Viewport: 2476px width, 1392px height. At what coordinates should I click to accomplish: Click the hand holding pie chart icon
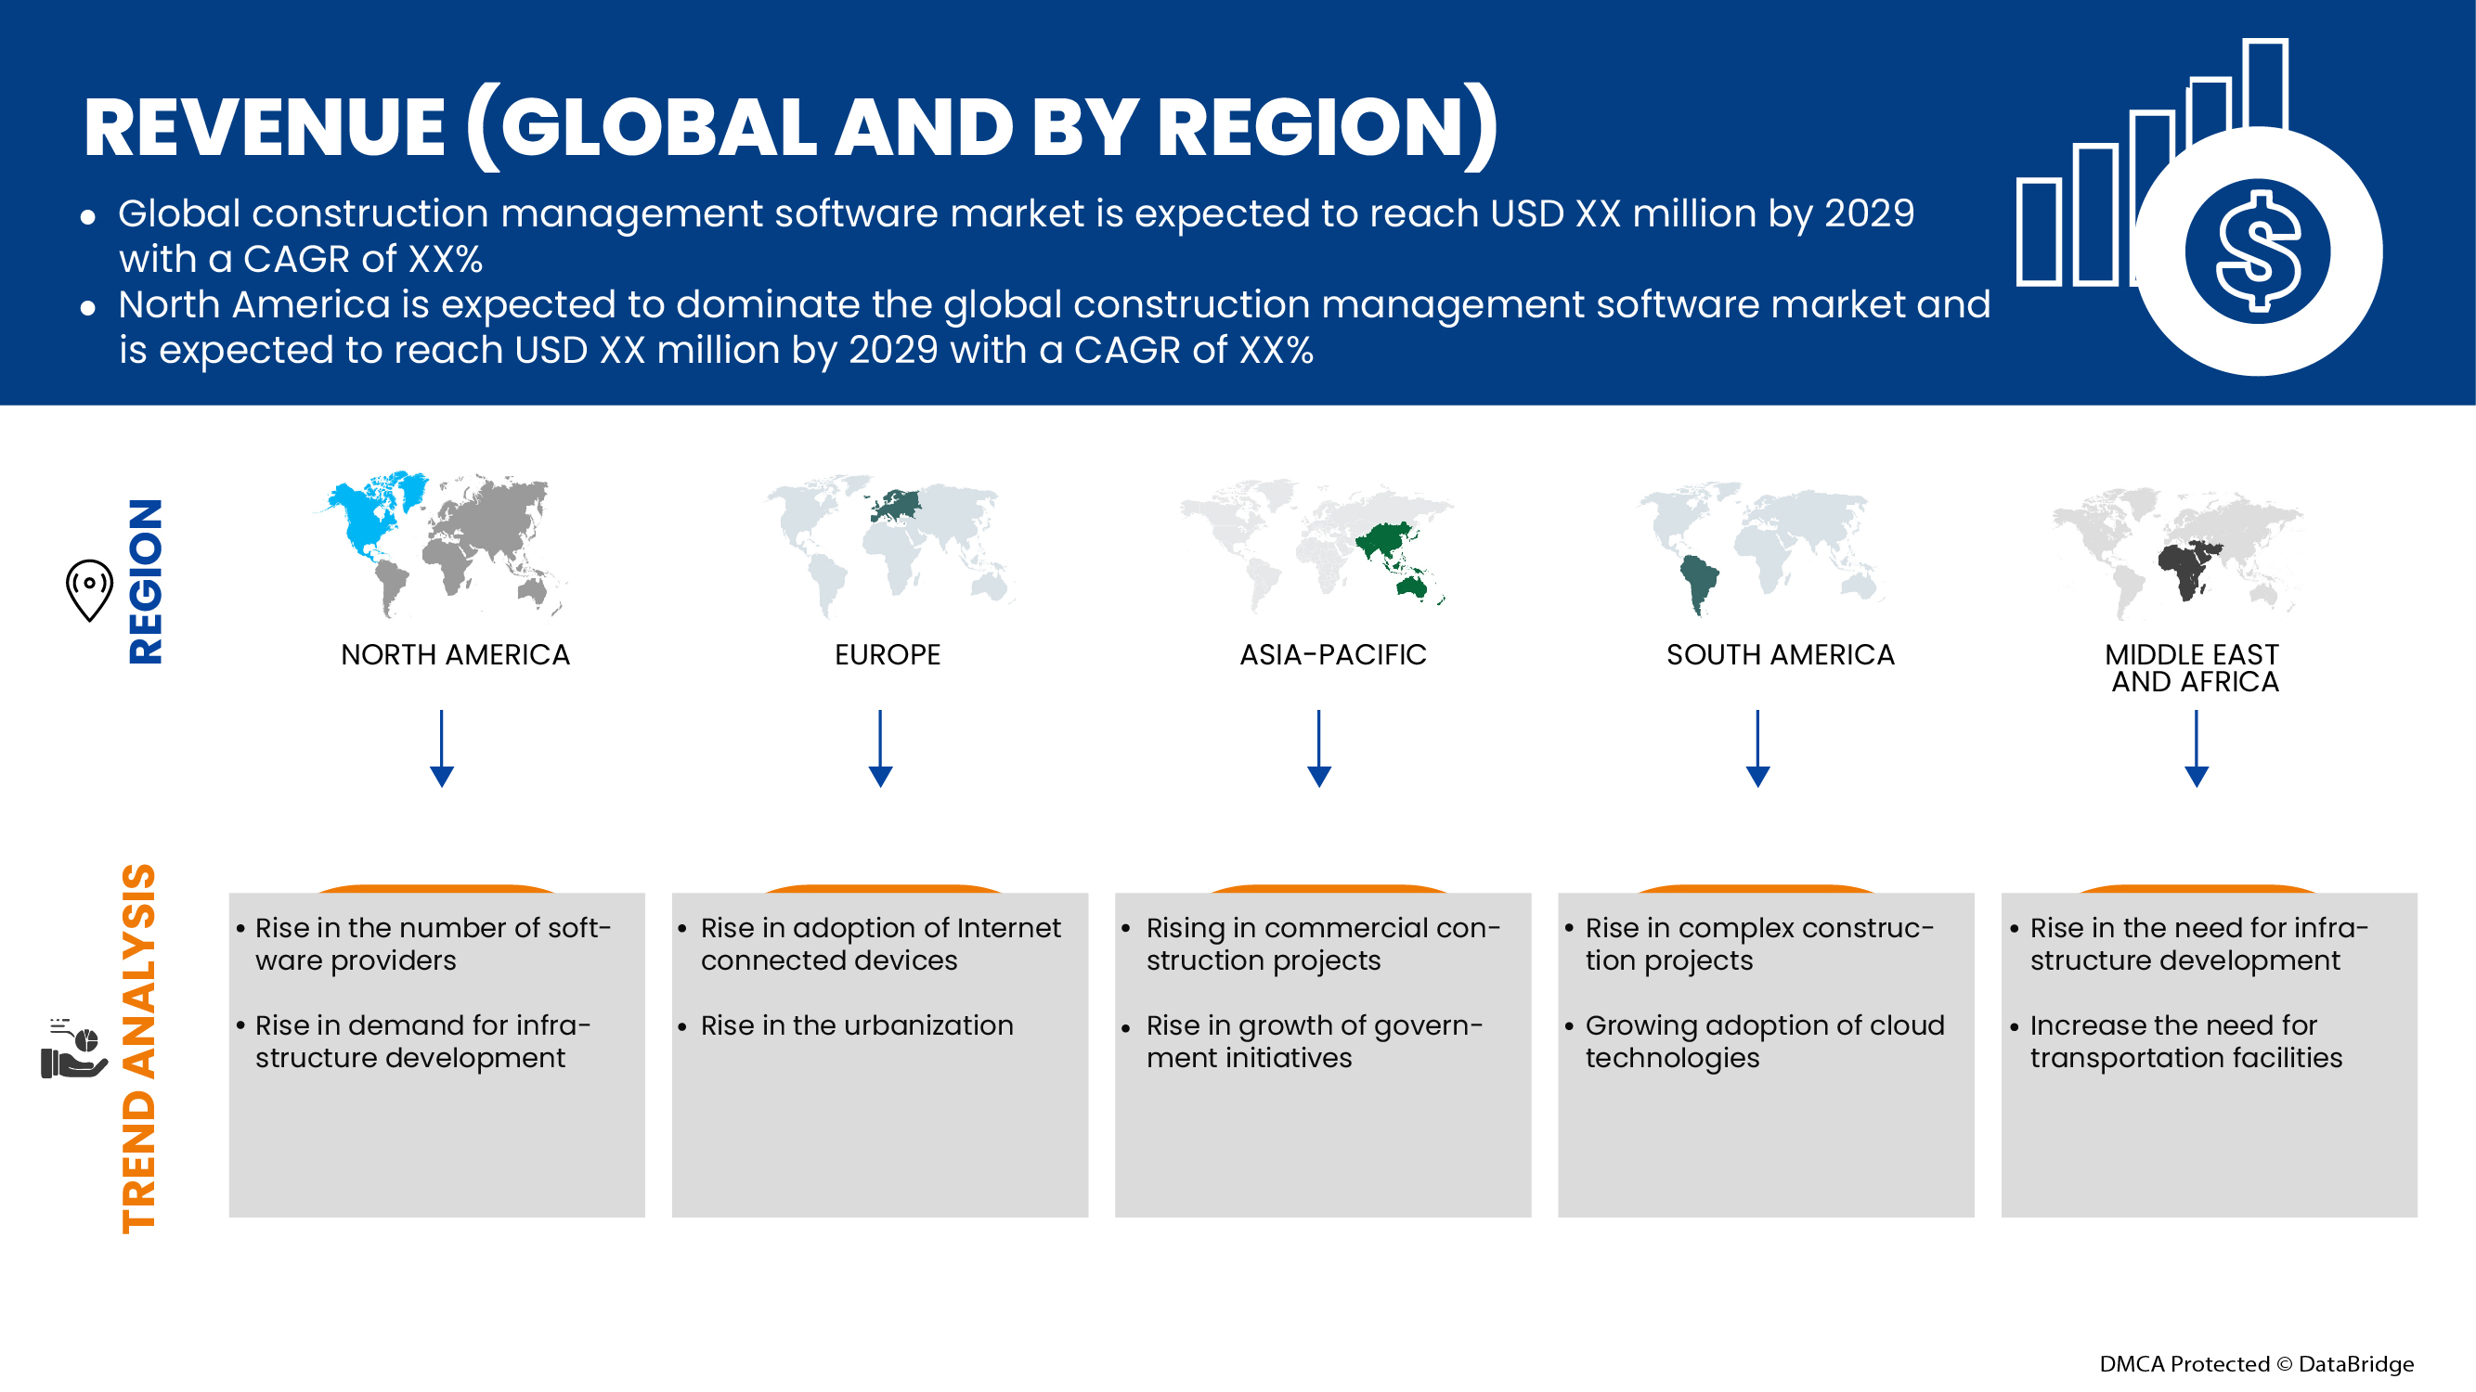tap(73, 1049)
